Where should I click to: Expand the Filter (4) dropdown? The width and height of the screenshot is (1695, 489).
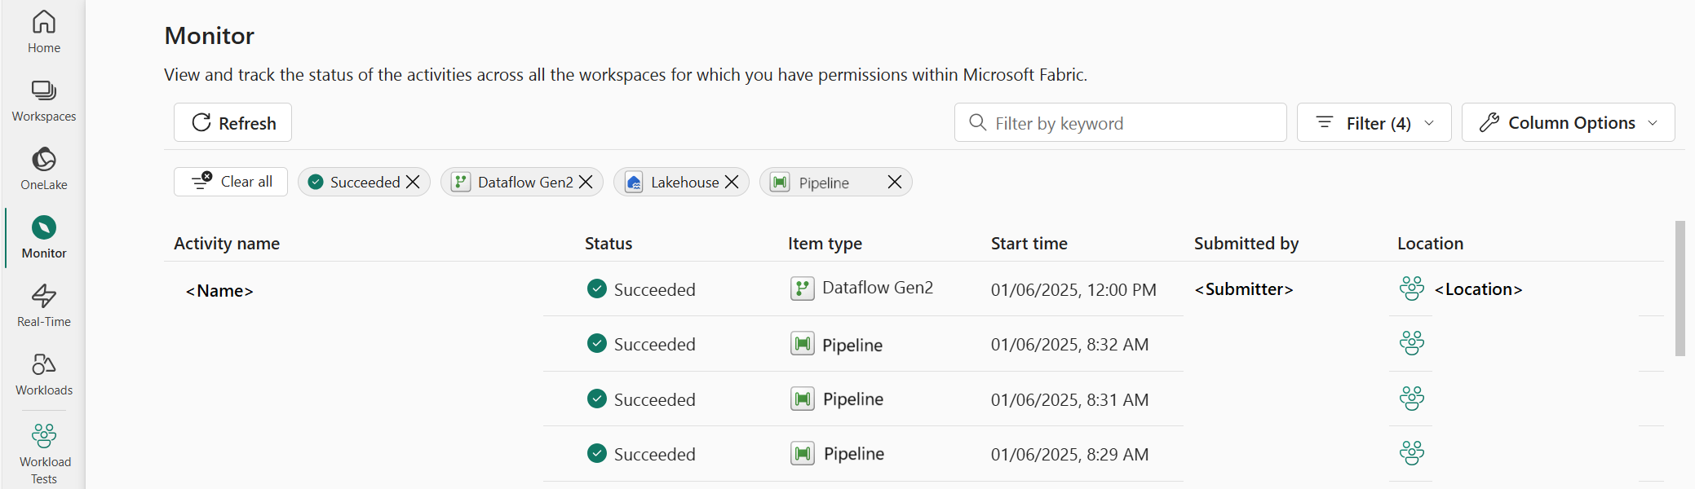(1374, 122)
